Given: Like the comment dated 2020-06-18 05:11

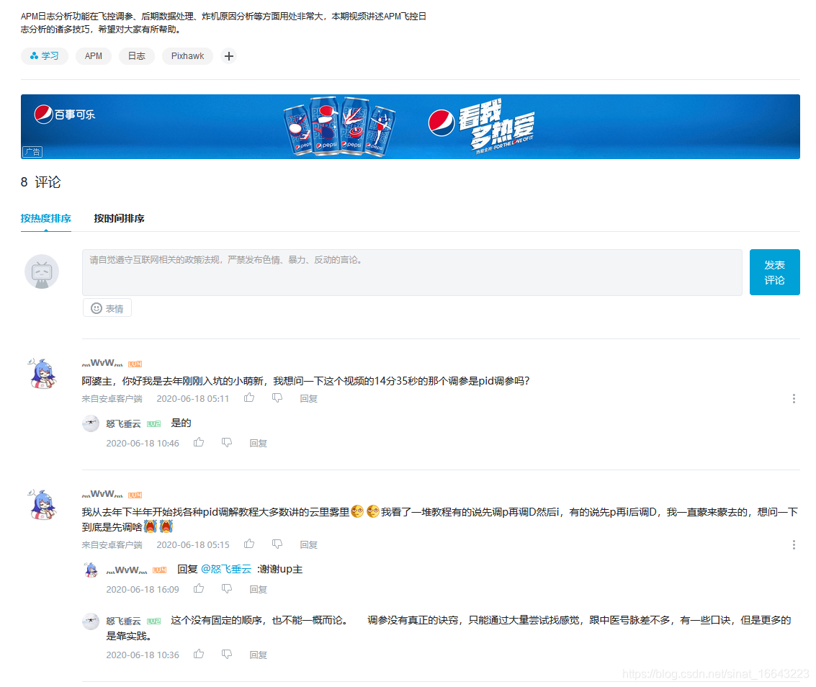Looking at the screenshot, I should click(249, 398).
